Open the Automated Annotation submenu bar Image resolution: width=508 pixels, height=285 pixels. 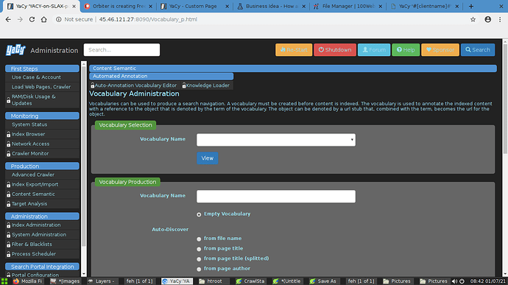click(x=161, y=76)
